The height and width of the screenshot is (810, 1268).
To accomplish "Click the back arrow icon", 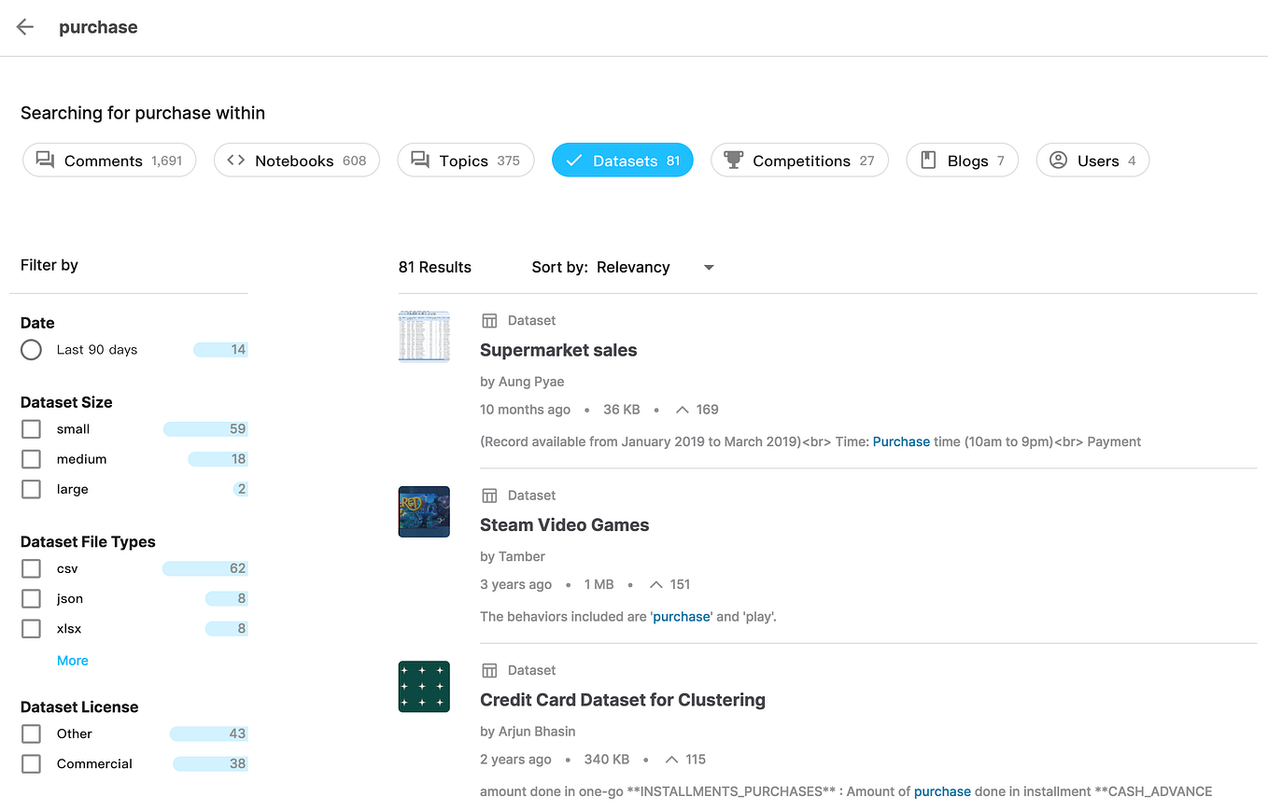I will pos(25,27).
